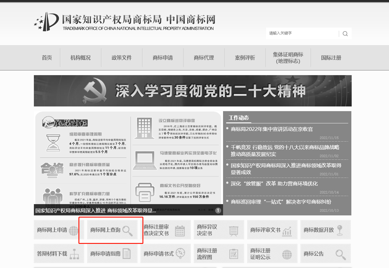Click the 商标评审文书 button
This screenshot has height=268, width=389.
tap(272, 230)
